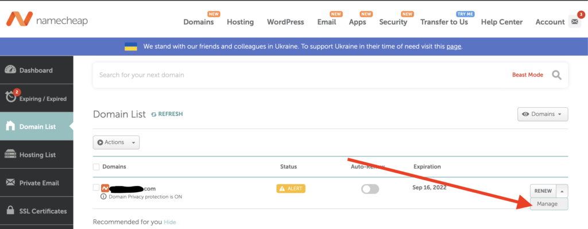Open the WordPress top menu

tap(285, 22)
